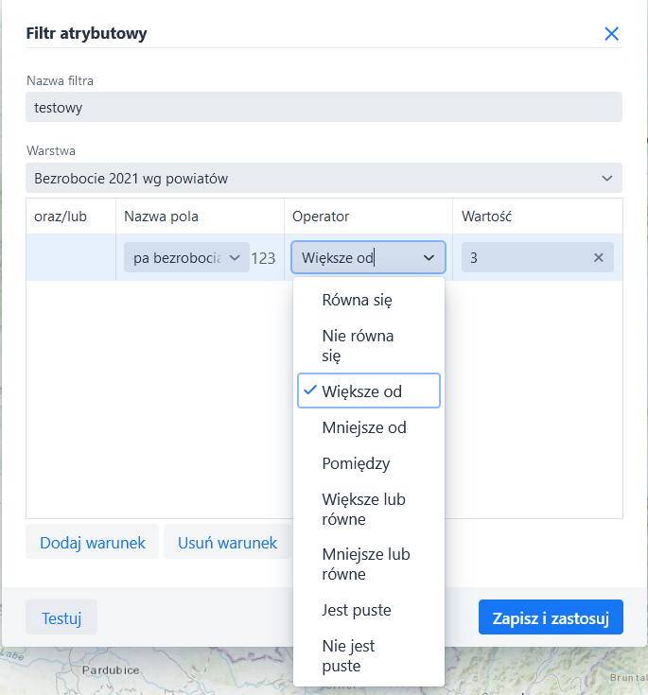This screenshot has height=695, width=648.
Task: Open the Nazwa pola field dropdown
Action: [186, 257]
